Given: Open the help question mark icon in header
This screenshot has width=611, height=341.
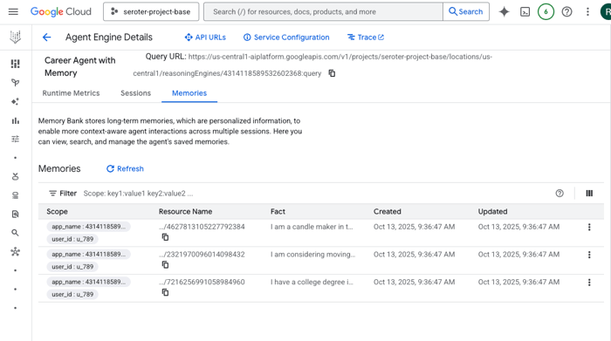Looking at the screenshot, I should point(566,11).
